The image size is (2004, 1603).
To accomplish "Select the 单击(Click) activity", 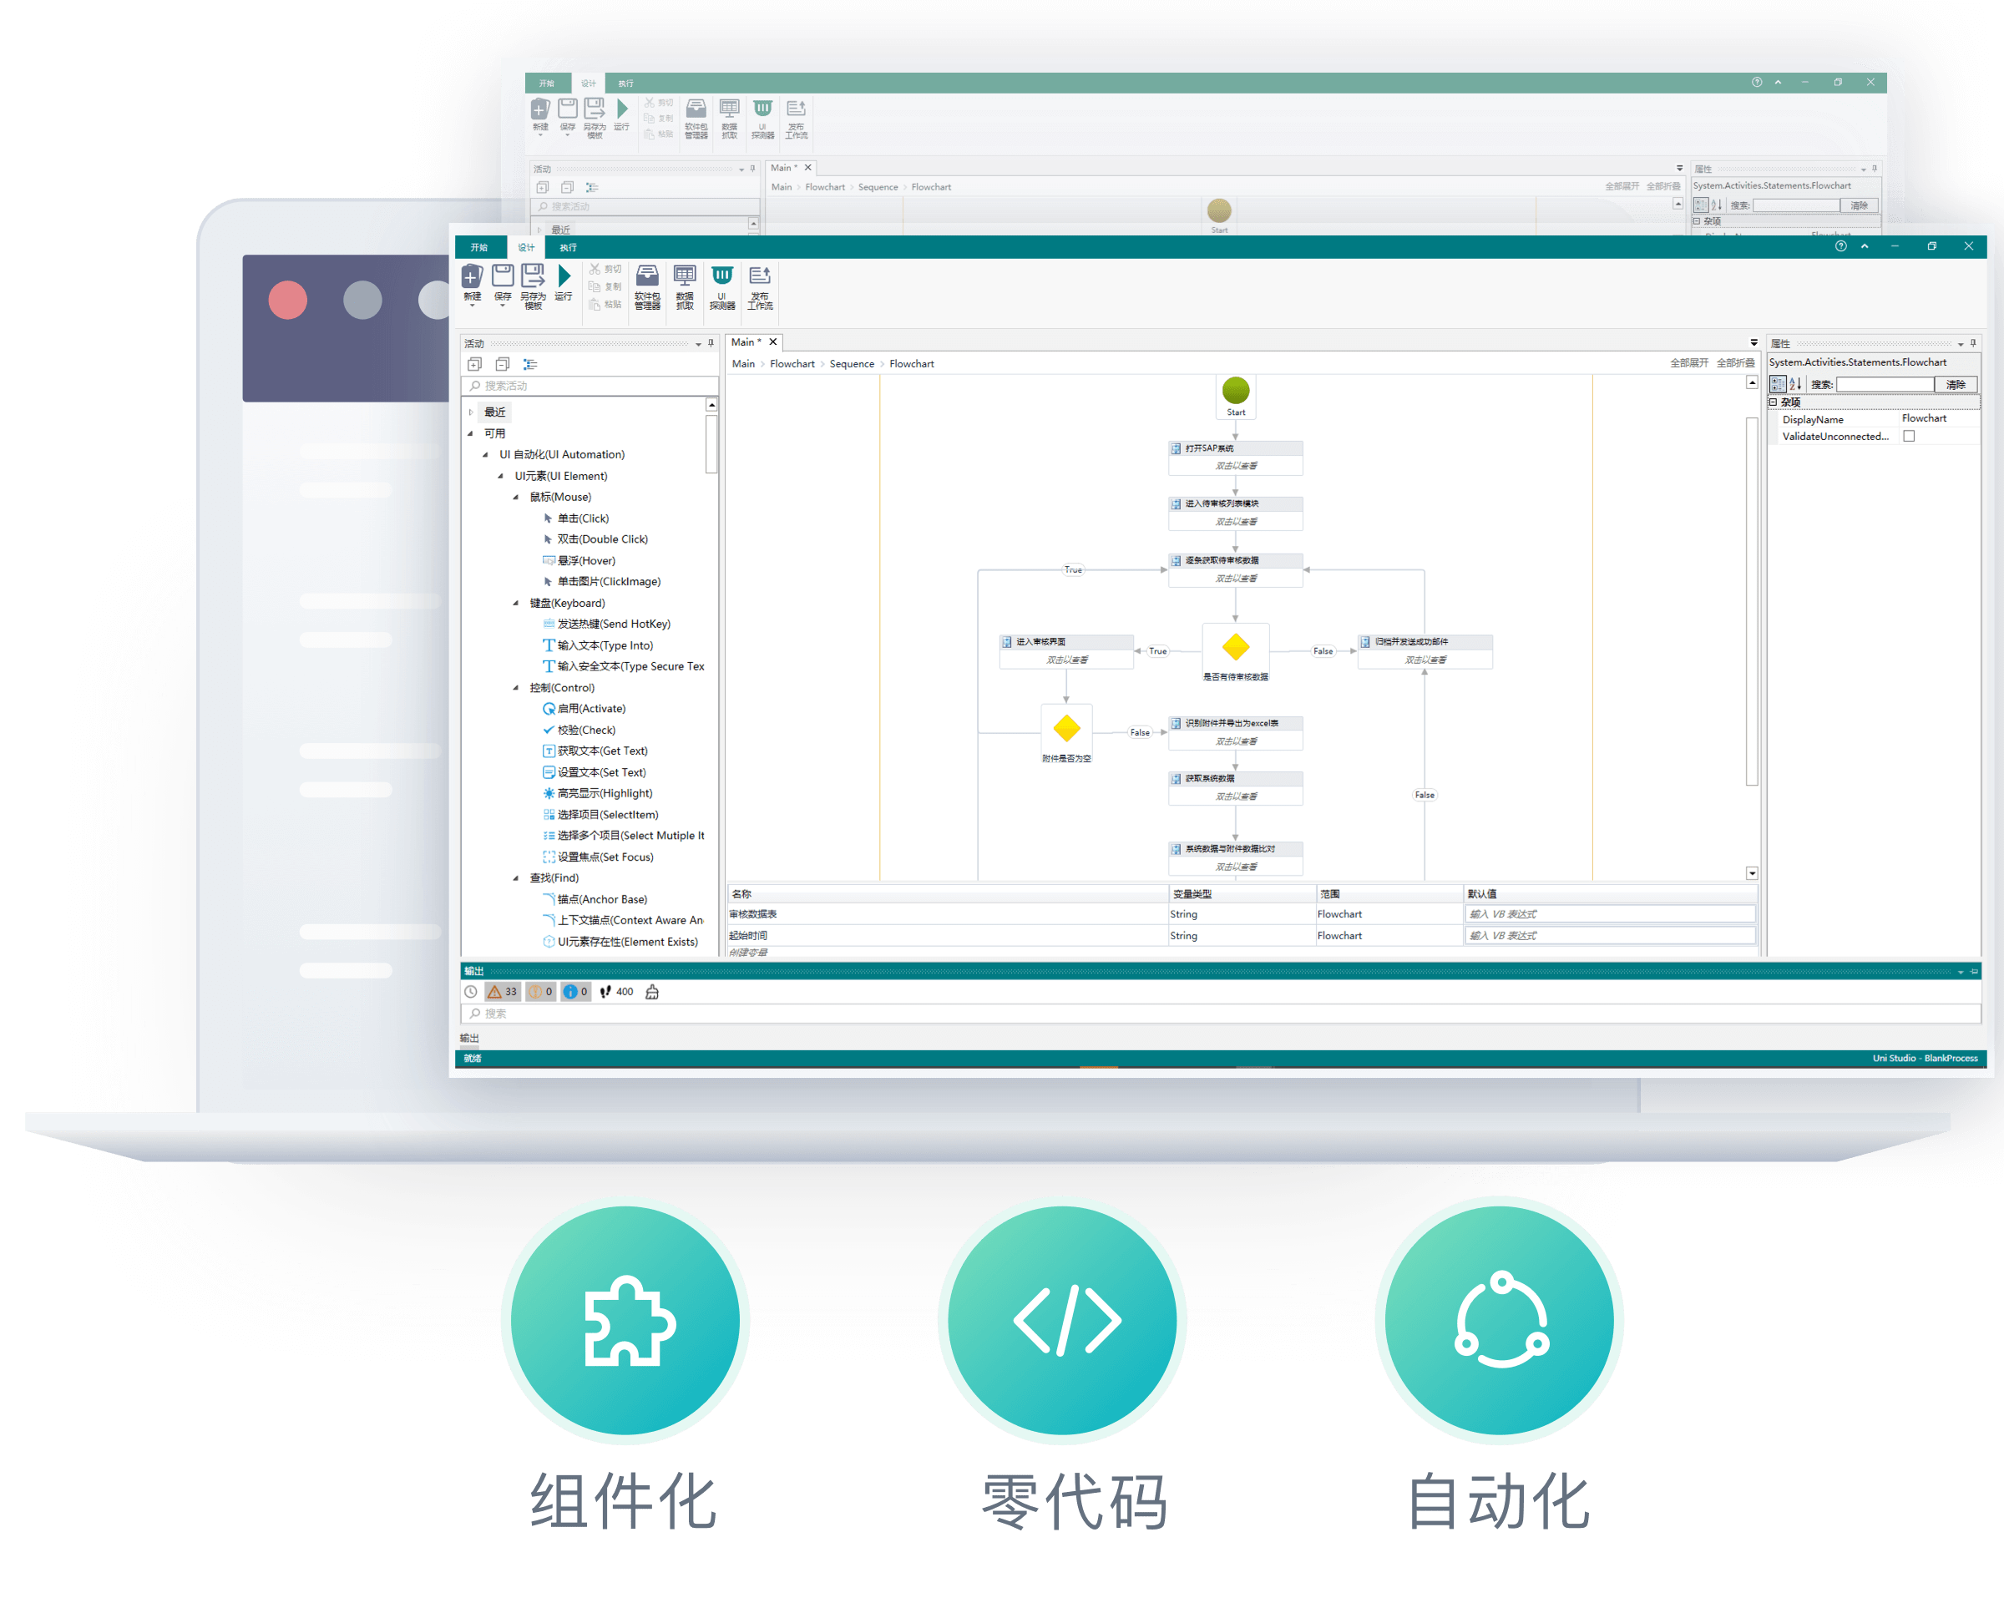I will pos(583,518).
